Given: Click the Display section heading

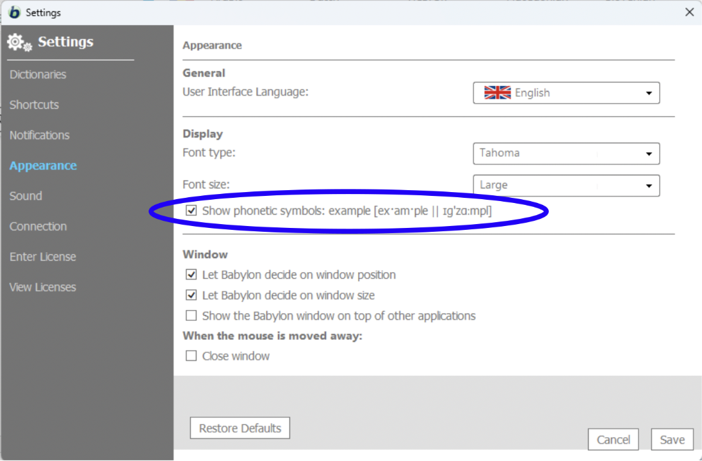Looking at the screenshot, I should click(x=202, y=134).
